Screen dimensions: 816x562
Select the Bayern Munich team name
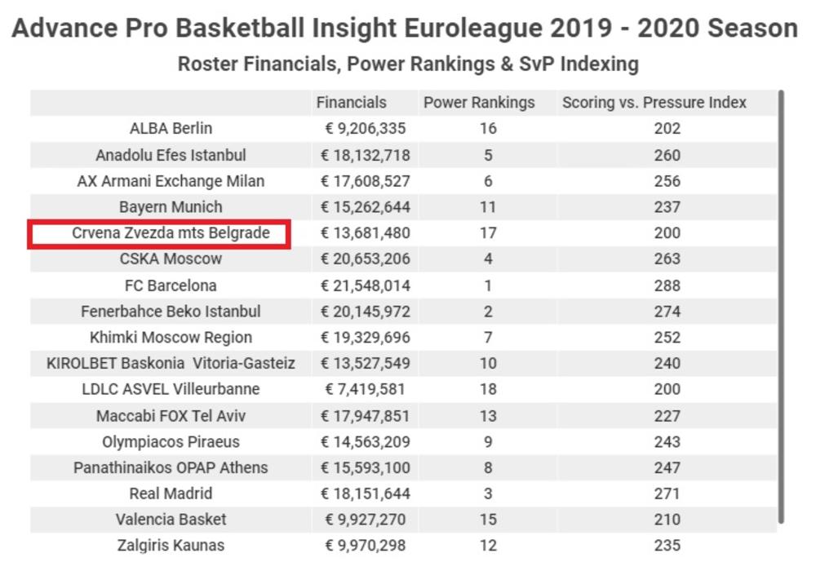click(171, 207)
